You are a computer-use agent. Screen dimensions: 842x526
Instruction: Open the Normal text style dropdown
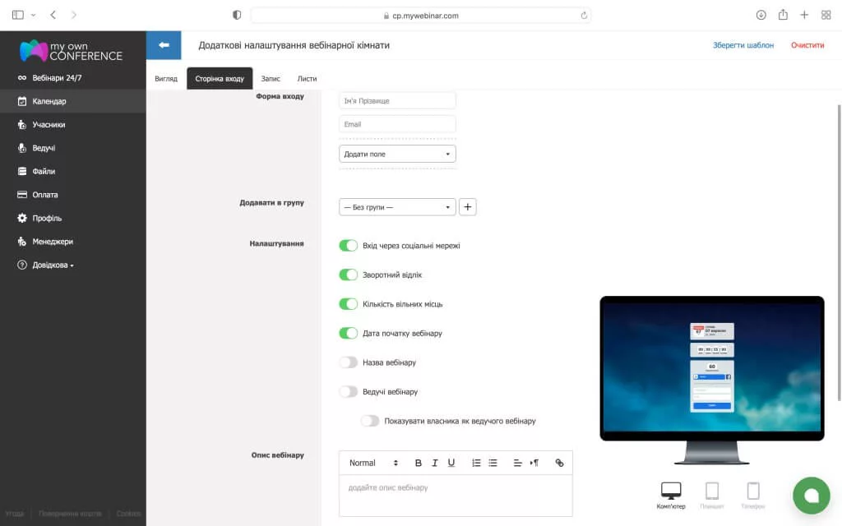(373, 463)
